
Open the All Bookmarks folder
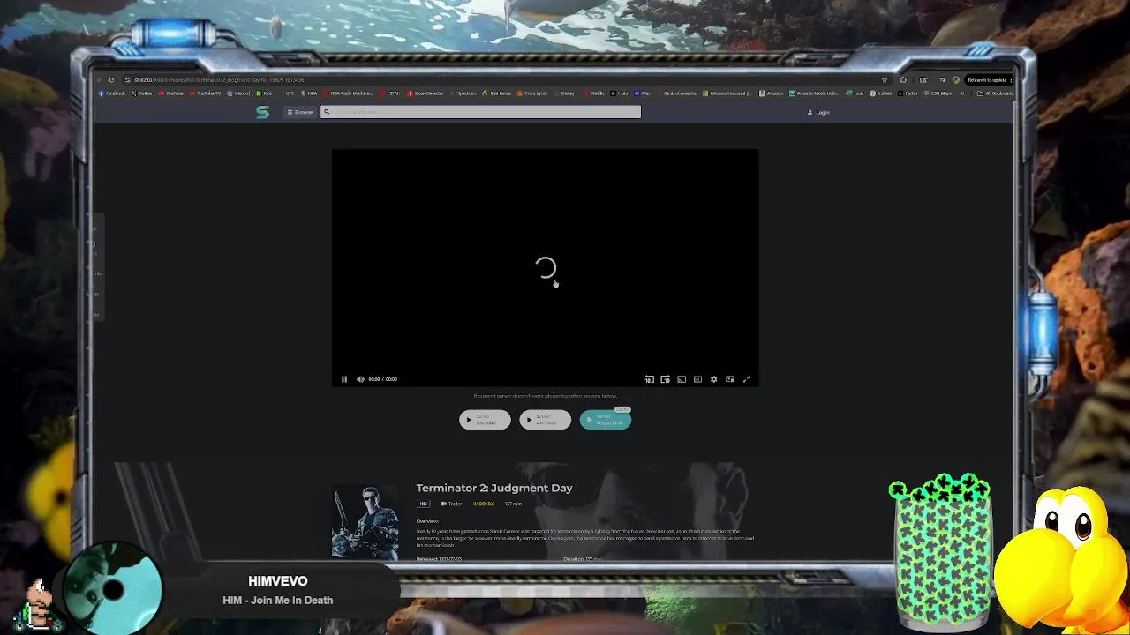pyautogui.click(x=995, y=93)
